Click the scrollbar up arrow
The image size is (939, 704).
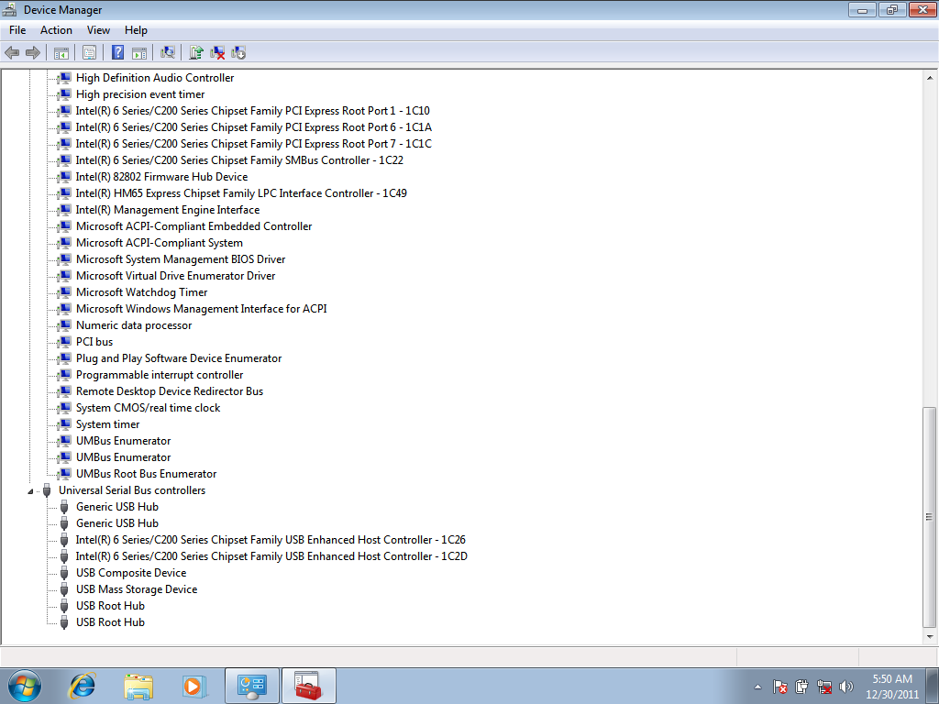pyautogui.click(x=930, y=78)
